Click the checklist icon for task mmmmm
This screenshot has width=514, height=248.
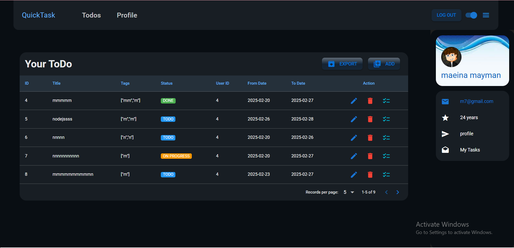(386, 101)
